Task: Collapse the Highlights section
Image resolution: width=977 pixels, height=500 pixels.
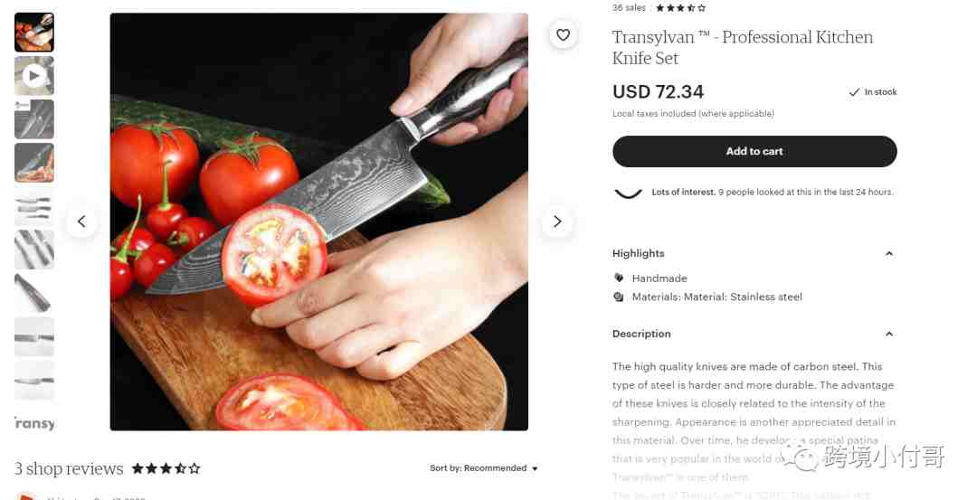Action: (x=889, y=253)
